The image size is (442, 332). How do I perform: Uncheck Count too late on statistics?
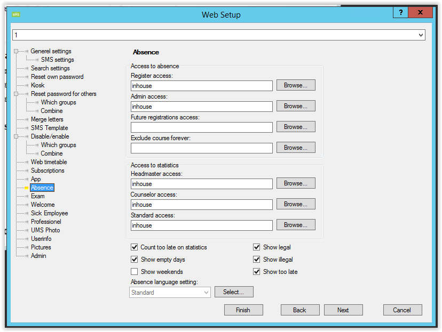135,247
